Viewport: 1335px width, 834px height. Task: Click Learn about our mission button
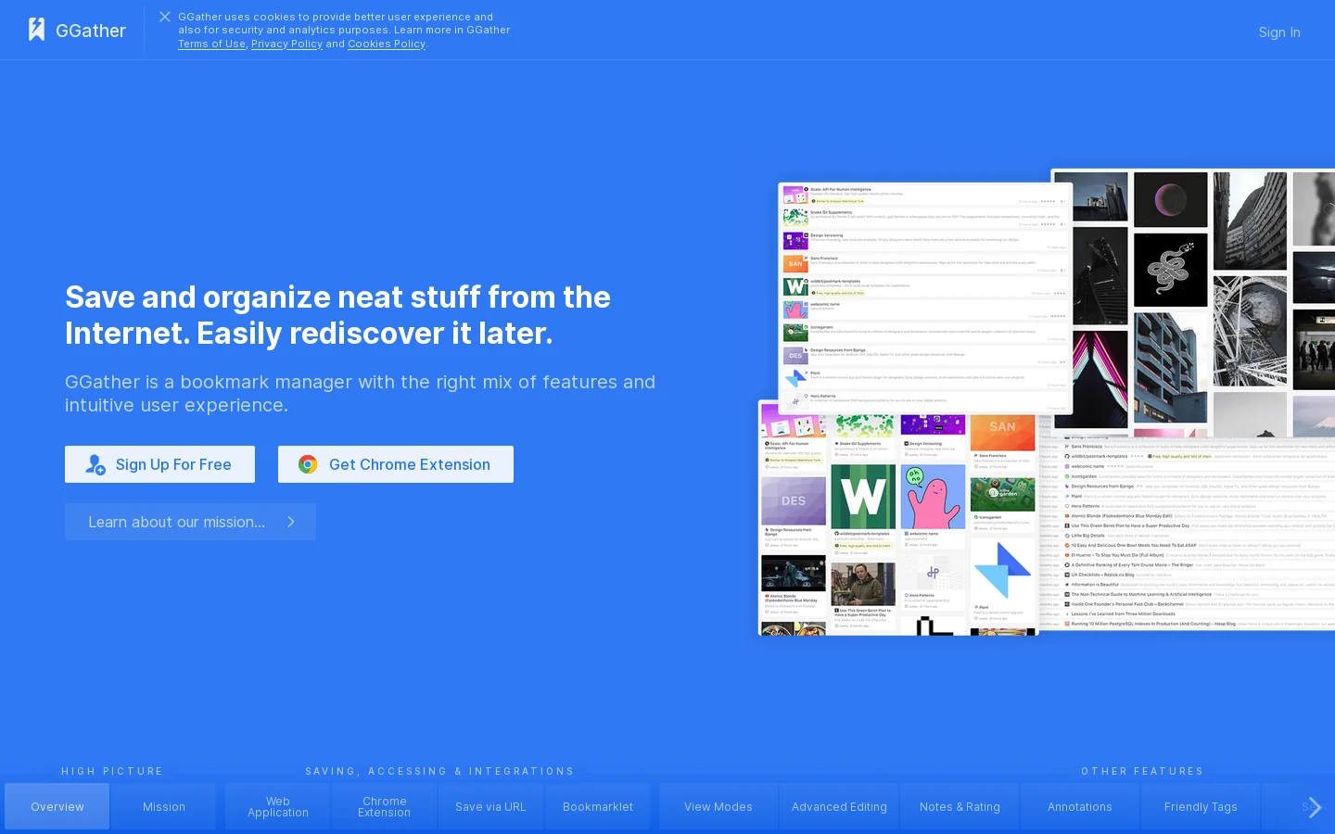pyautogui.click(x=190, y=522)
